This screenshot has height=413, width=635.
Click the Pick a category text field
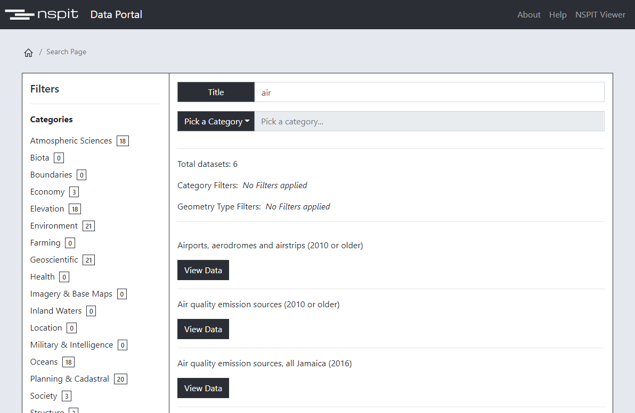[429, 121]
